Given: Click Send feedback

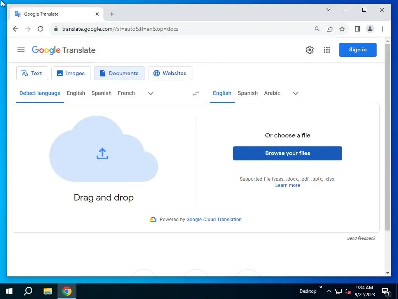Looking at the screenshot, I should pyautogui.click(x=361, y=238).
